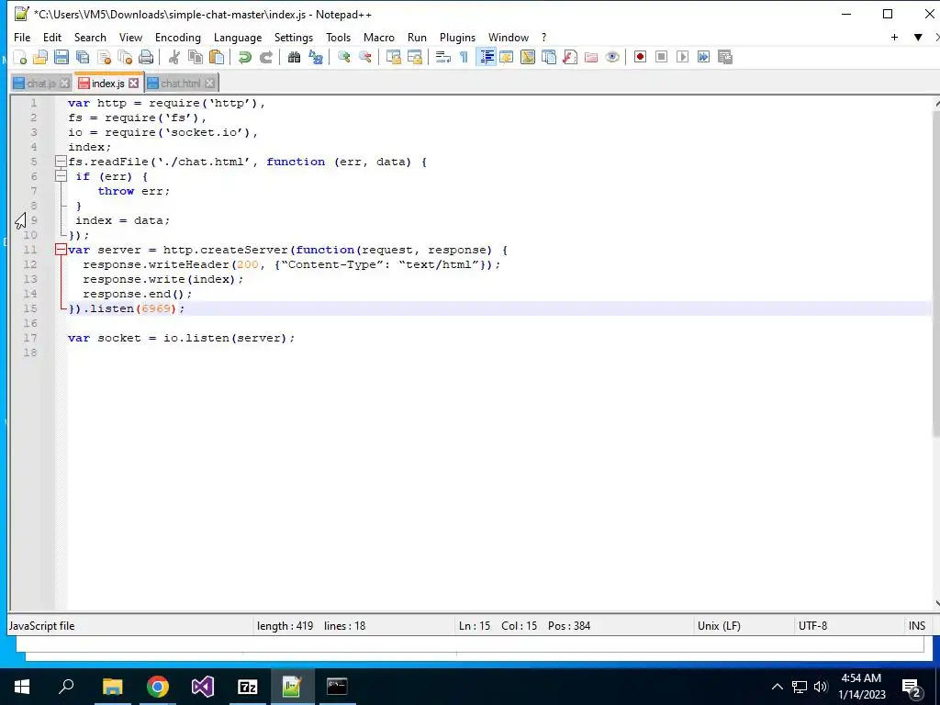Viewport: 940px width, 705px height.
Task: Open the Plugins menu
Action: 457,37
